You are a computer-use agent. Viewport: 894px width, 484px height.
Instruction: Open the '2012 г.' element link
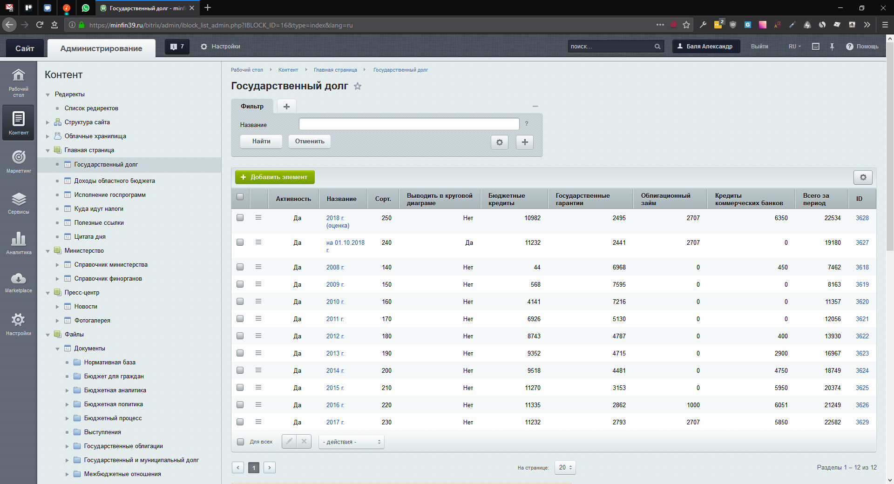click(335, 336)
